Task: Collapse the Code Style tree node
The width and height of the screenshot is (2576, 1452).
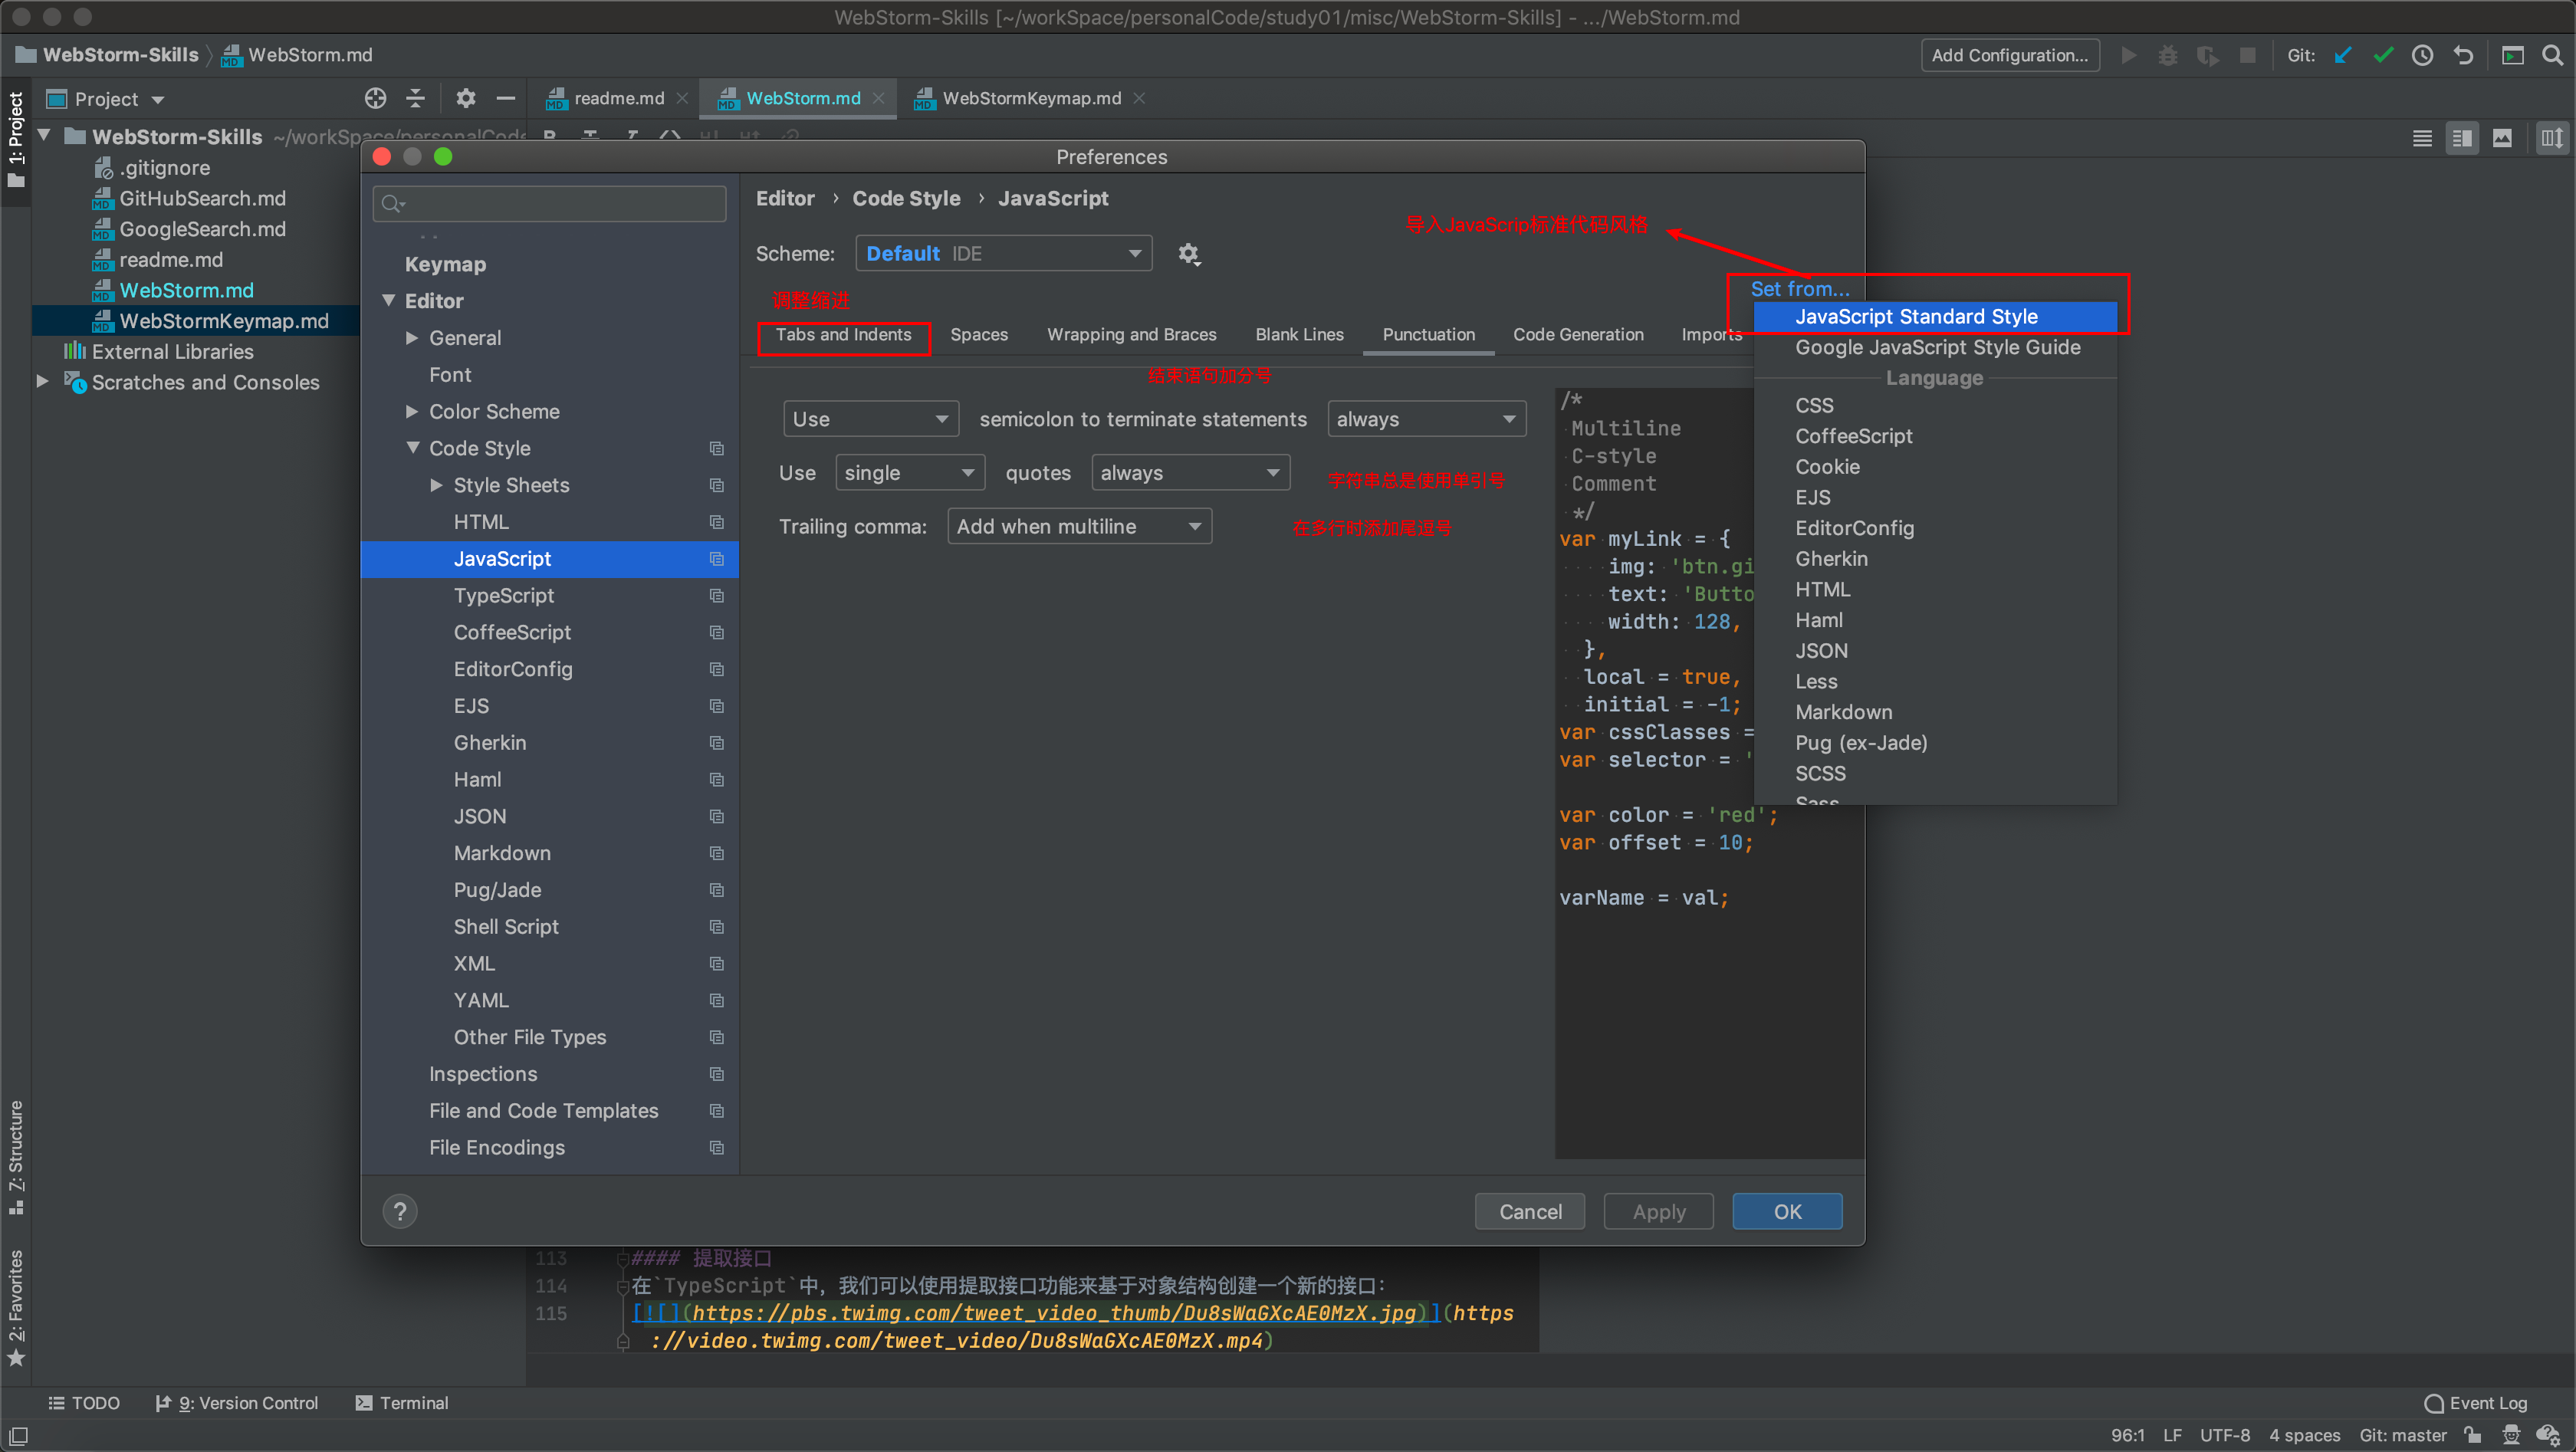Action: tap(412, 448)
